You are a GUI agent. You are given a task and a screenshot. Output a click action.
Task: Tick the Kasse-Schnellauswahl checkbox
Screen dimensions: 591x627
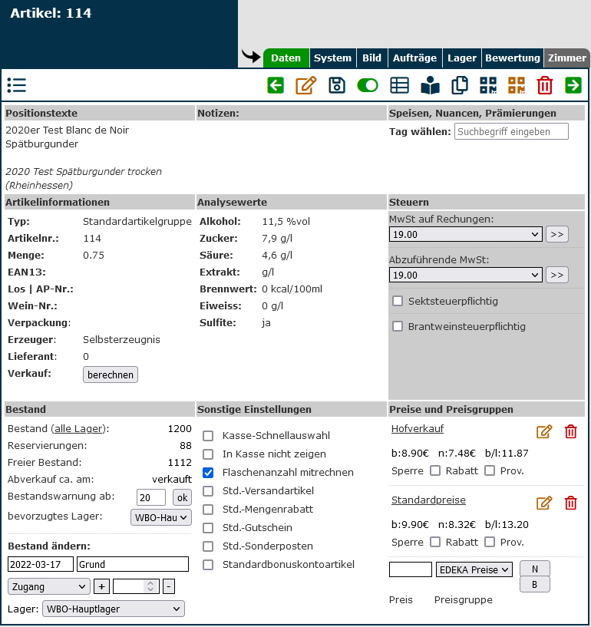(208, 436)
